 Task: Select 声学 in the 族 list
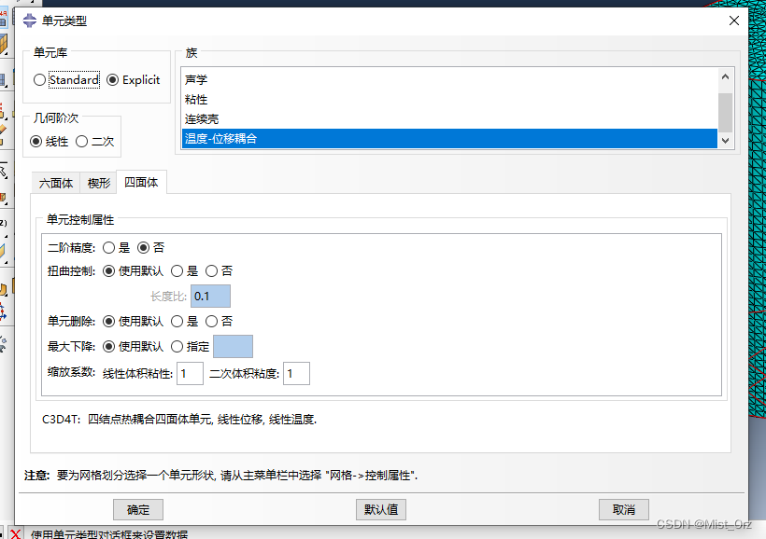pyautogui.click(x=196, y=79)
